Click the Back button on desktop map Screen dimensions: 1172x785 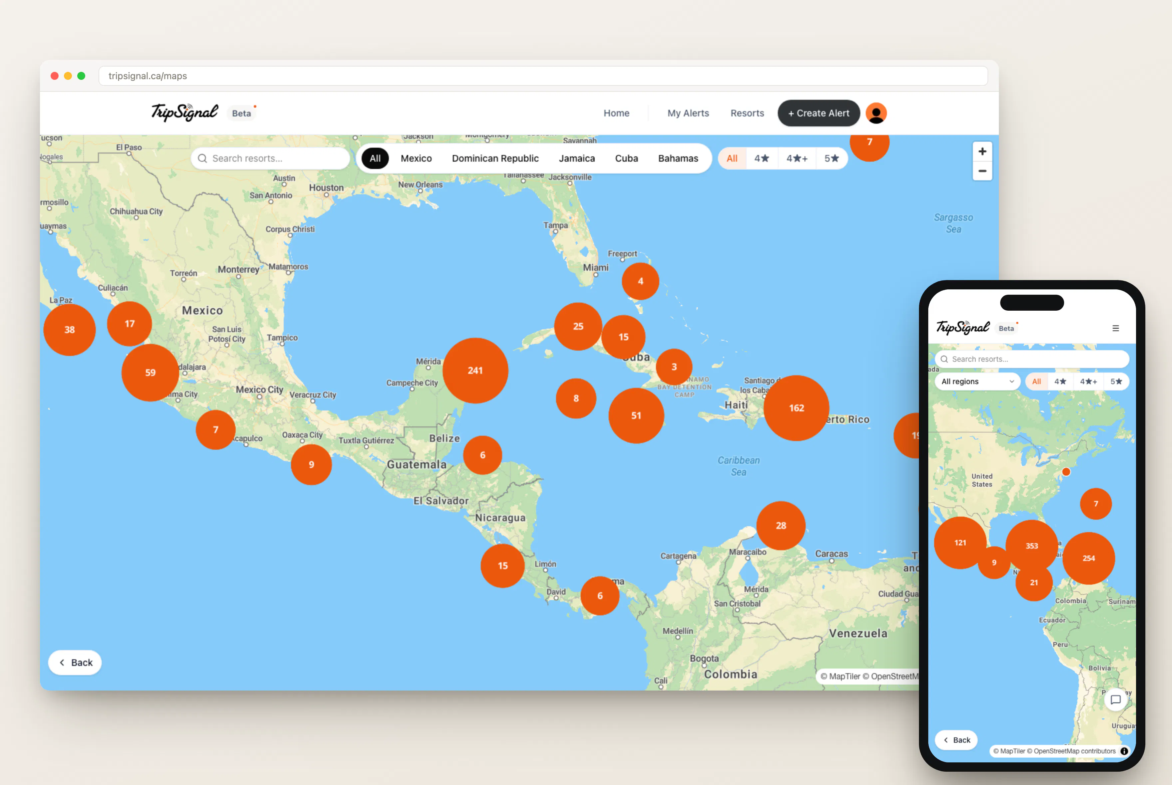click(x=75, y=662)
